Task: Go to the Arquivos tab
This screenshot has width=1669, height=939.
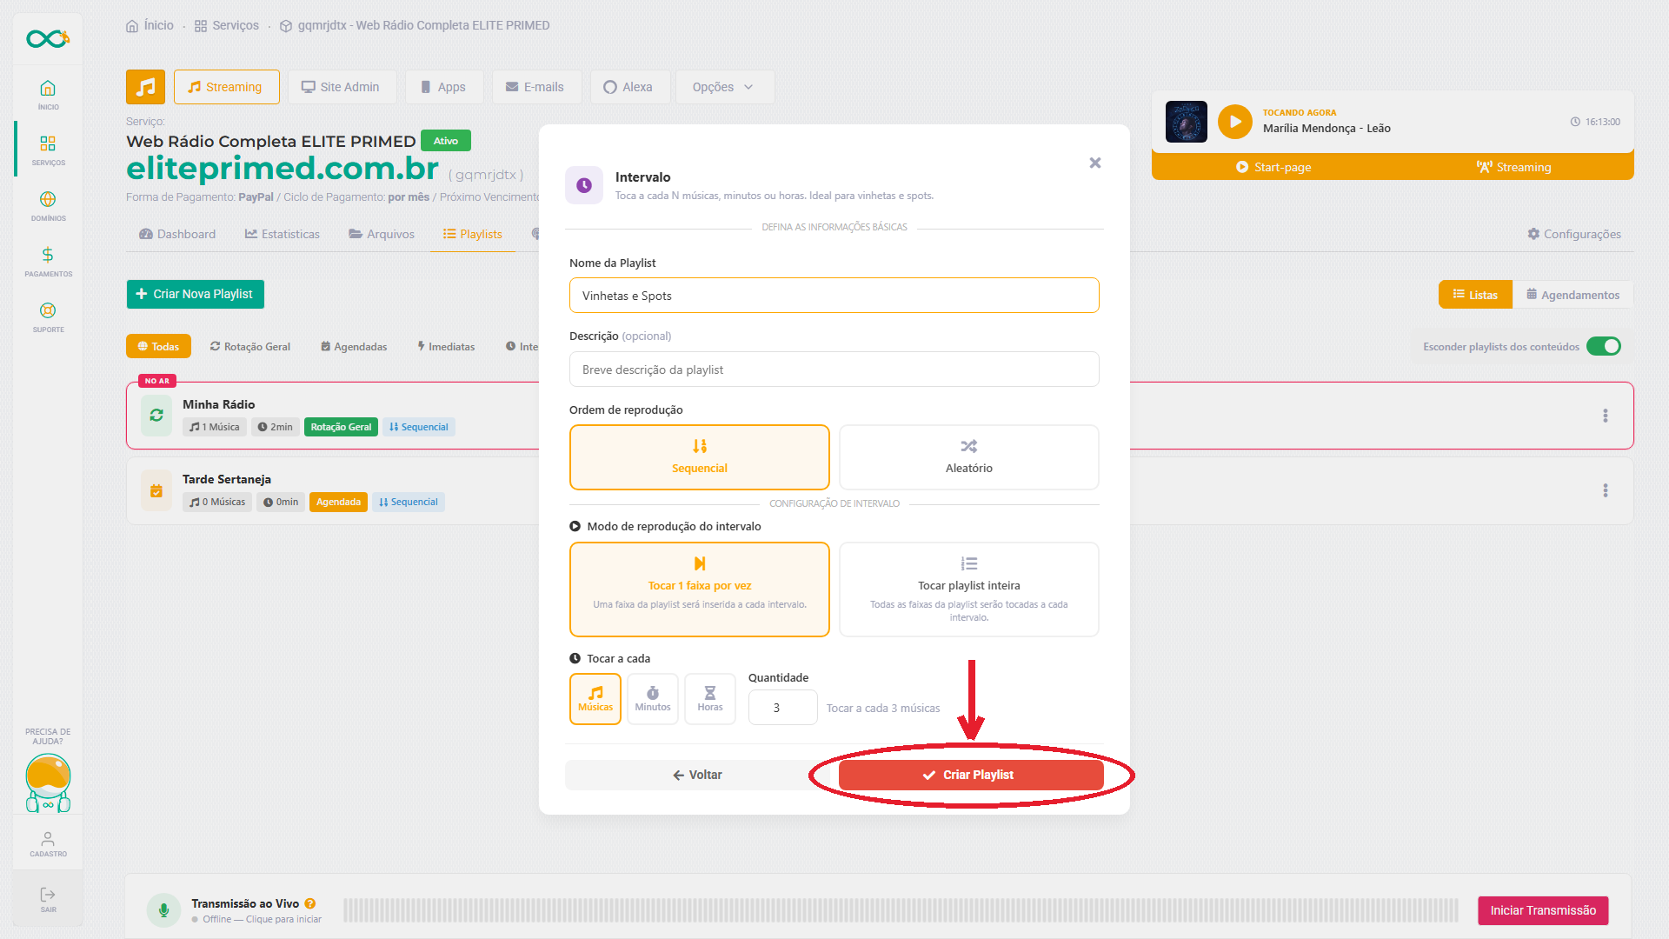Action: (382, 234)
